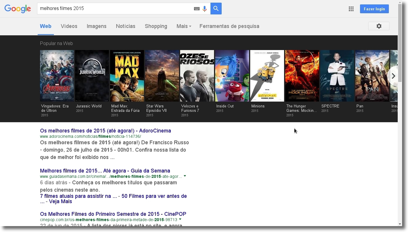Click the Veja Mais link
Viewport: 408px width, 232px height.
tap(60, 202)
